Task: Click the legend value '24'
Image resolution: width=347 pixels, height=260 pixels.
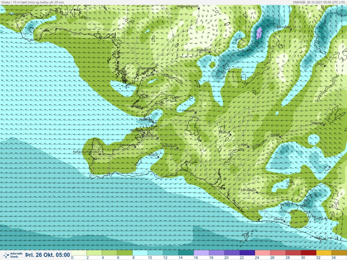Action: [257, 258]
